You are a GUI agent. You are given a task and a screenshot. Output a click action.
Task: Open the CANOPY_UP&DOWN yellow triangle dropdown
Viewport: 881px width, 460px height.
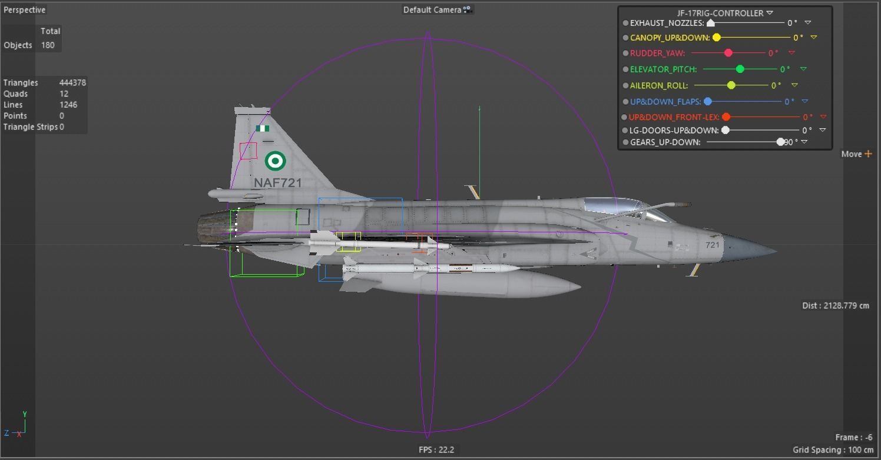(814, 38)
